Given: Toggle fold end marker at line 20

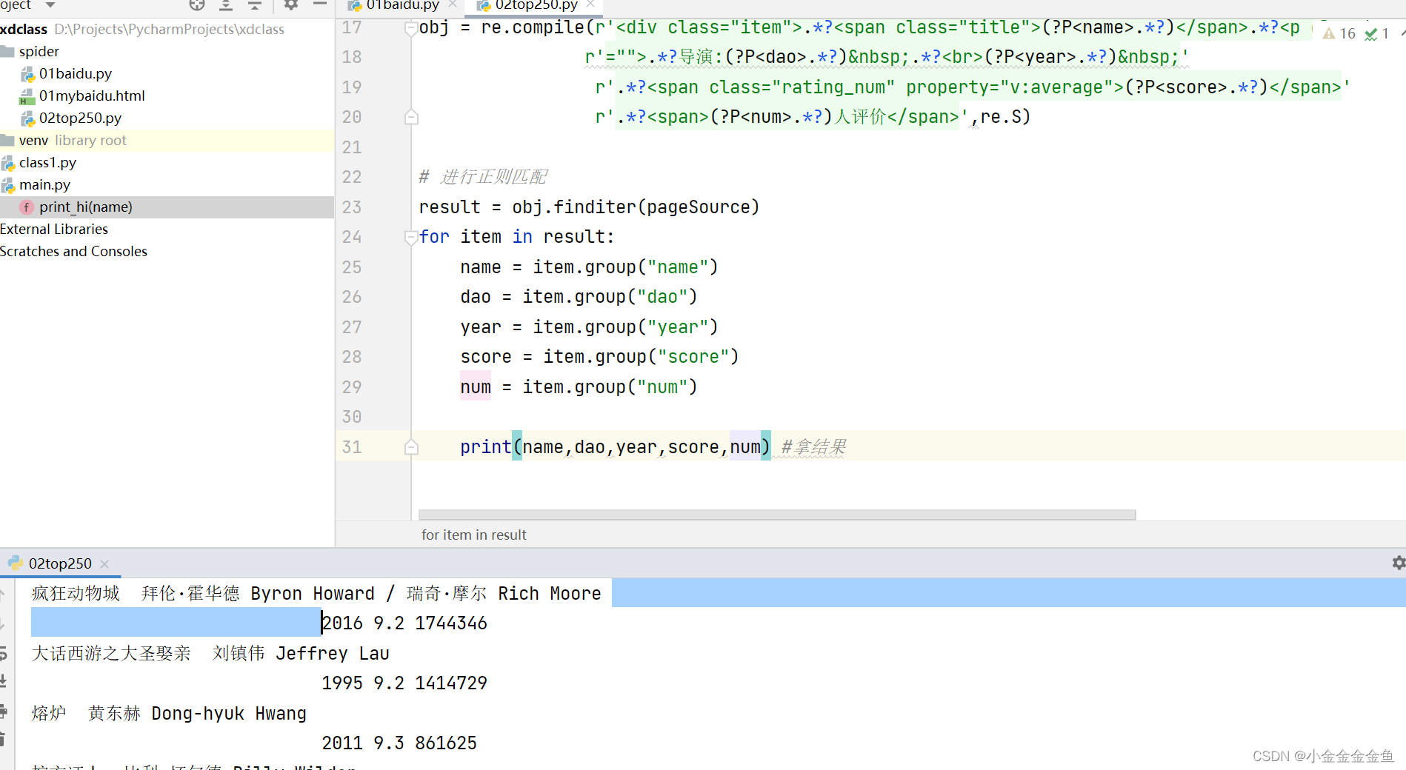Looking at the screenshot, I should (x=411, y=117).
